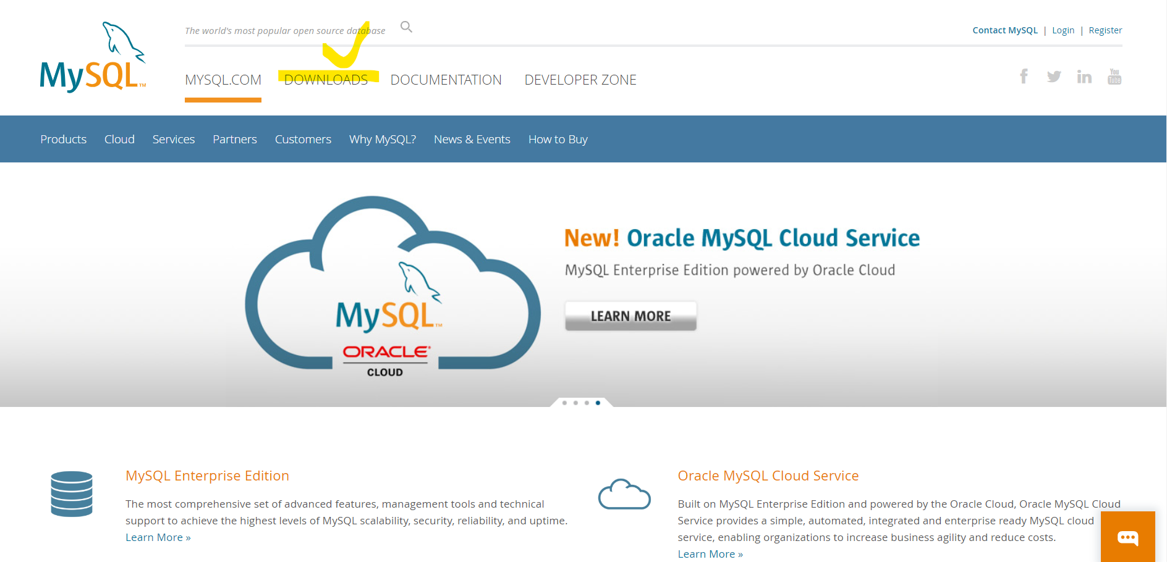This screenshot has height=562, width=1167.
Task: Open MySQL's Facebook page icon
Action: click(1024, 76)
